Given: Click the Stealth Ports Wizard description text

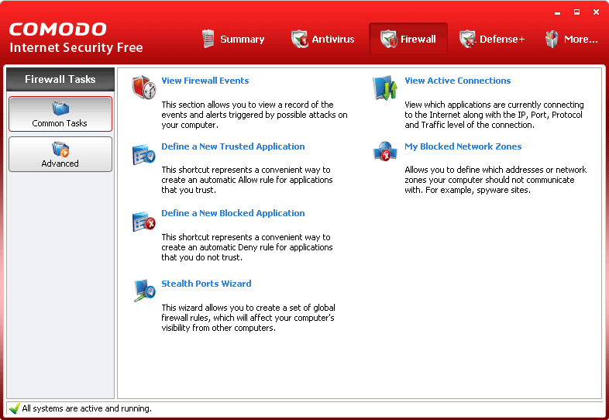Looking at the screenshot, I should 248,318.
